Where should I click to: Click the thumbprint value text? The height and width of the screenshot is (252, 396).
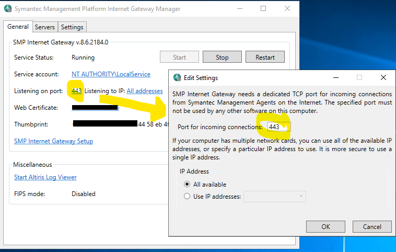point(121,124)
